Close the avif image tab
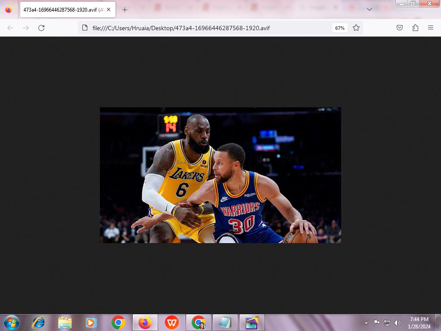This screenshot has height=331, width=441. pyautogui.click(x=109, y=9)
